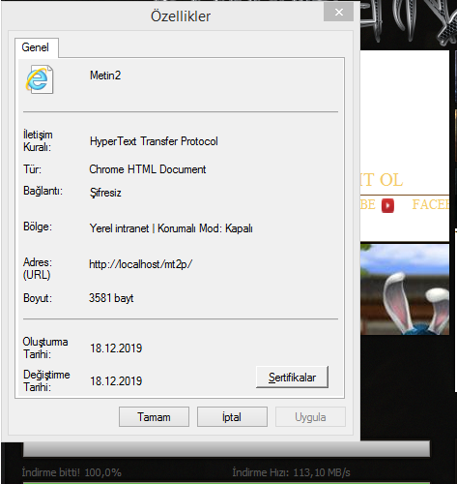Open the Sertifikalar button
This screenshot has height=484, width=457.
(292, 377)
